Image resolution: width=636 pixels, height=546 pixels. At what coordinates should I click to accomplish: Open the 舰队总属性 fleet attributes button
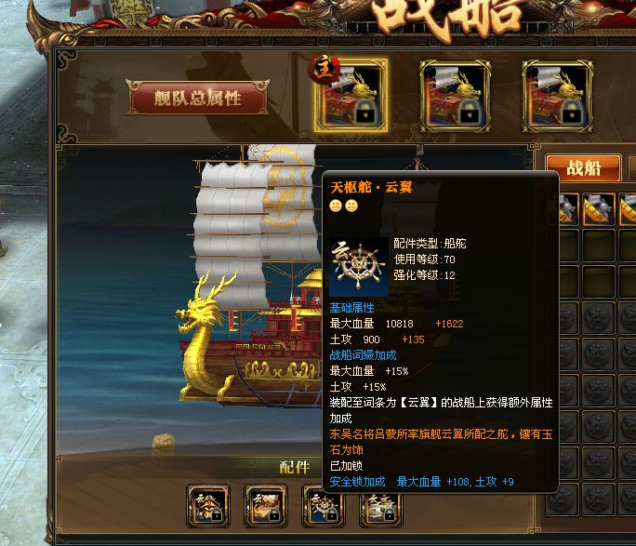tap(197, 98)
